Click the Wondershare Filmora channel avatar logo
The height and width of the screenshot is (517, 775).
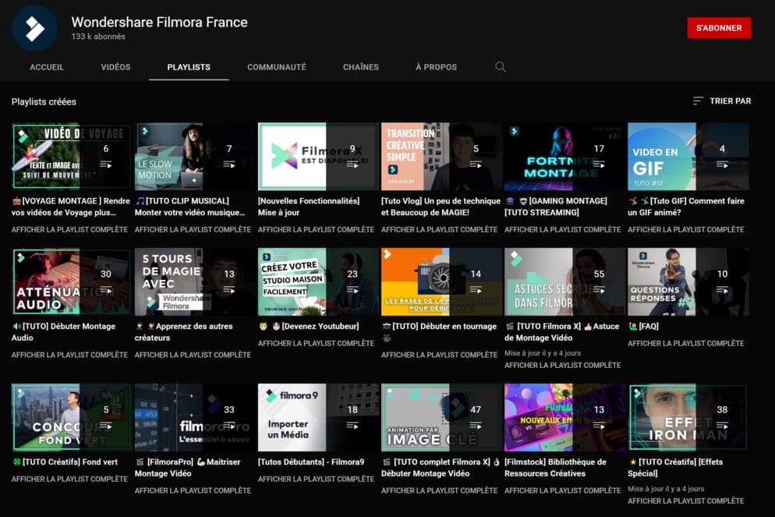(34, 28)
